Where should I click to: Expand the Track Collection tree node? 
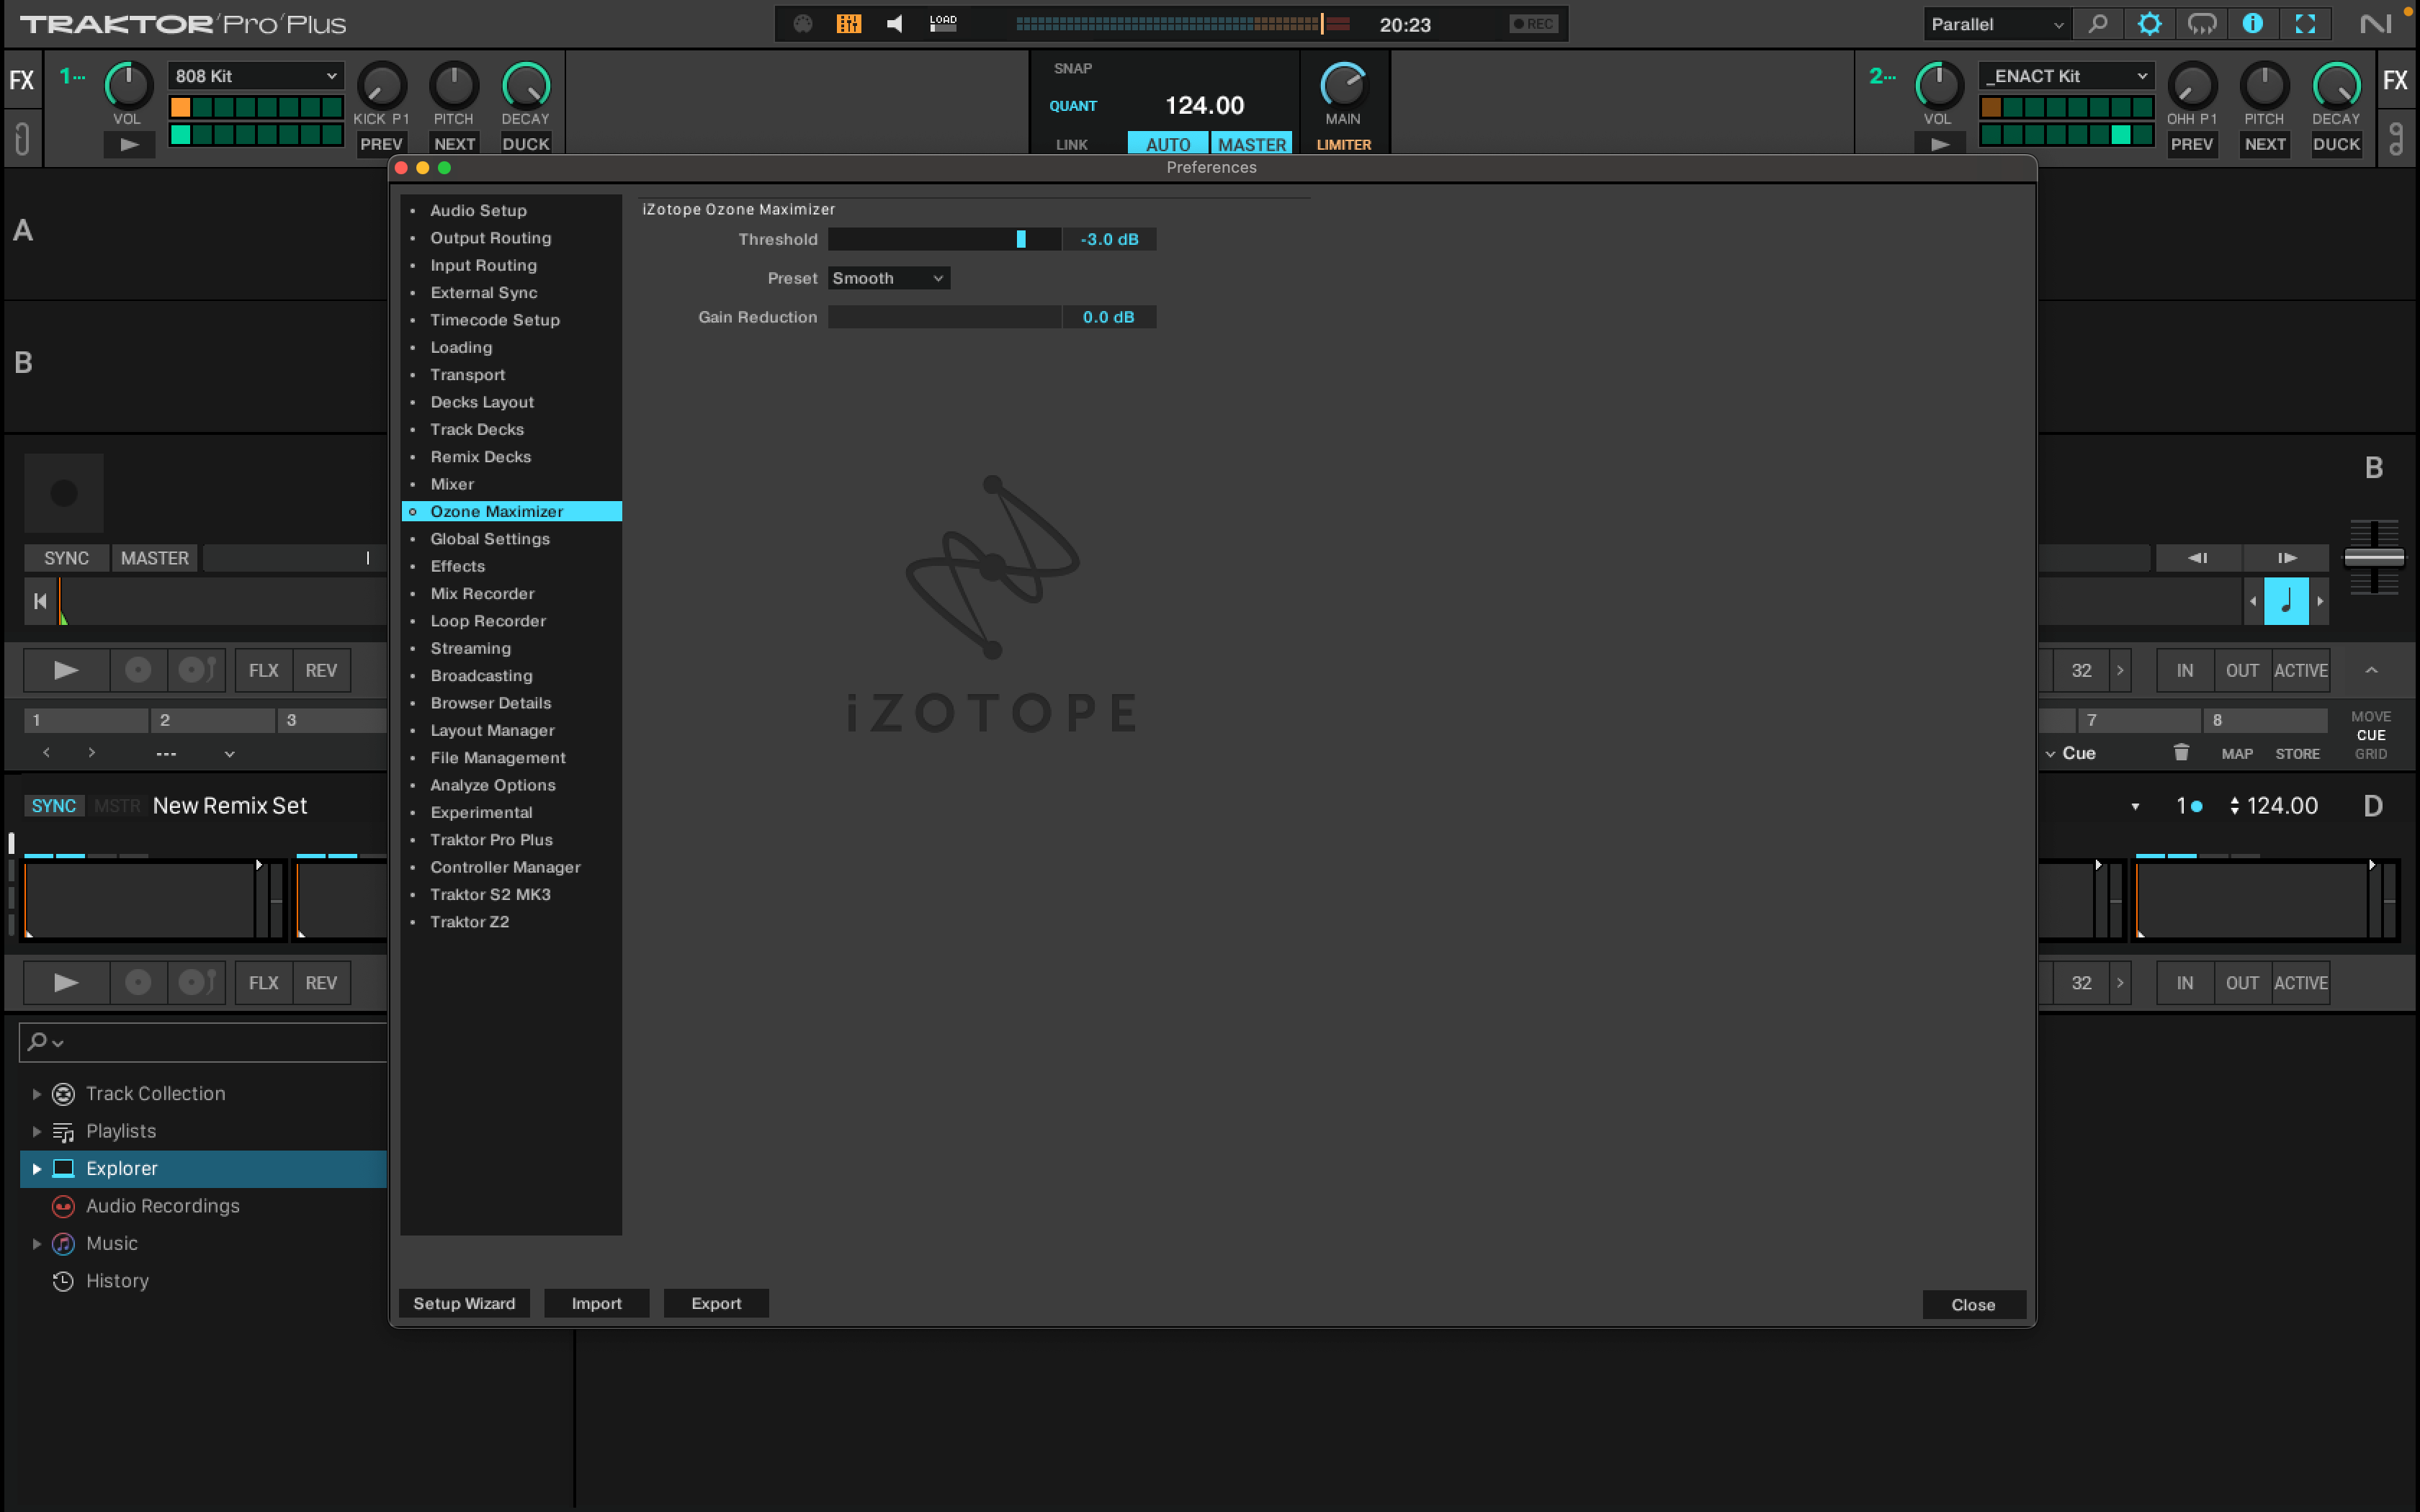pyautogui.click(x=37, y=1094)
